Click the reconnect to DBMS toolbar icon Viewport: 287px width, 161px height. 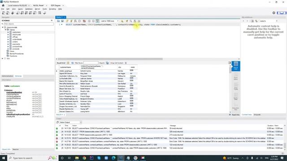click(44, 13)
